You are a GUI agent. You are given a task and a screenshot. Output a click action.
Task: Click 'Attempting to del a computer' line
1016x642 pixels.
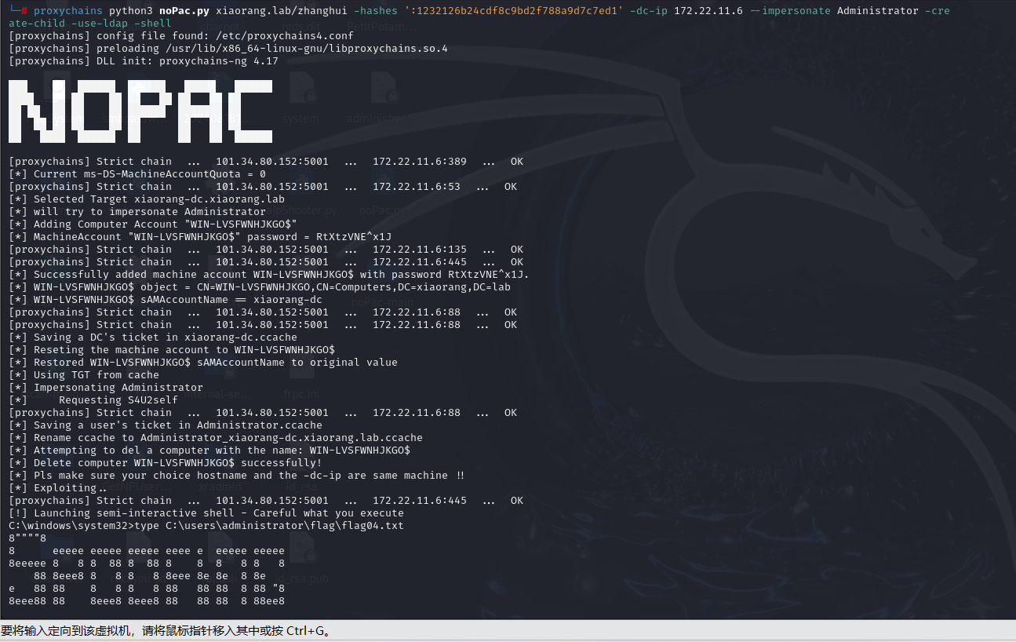[x=209, y=450]
